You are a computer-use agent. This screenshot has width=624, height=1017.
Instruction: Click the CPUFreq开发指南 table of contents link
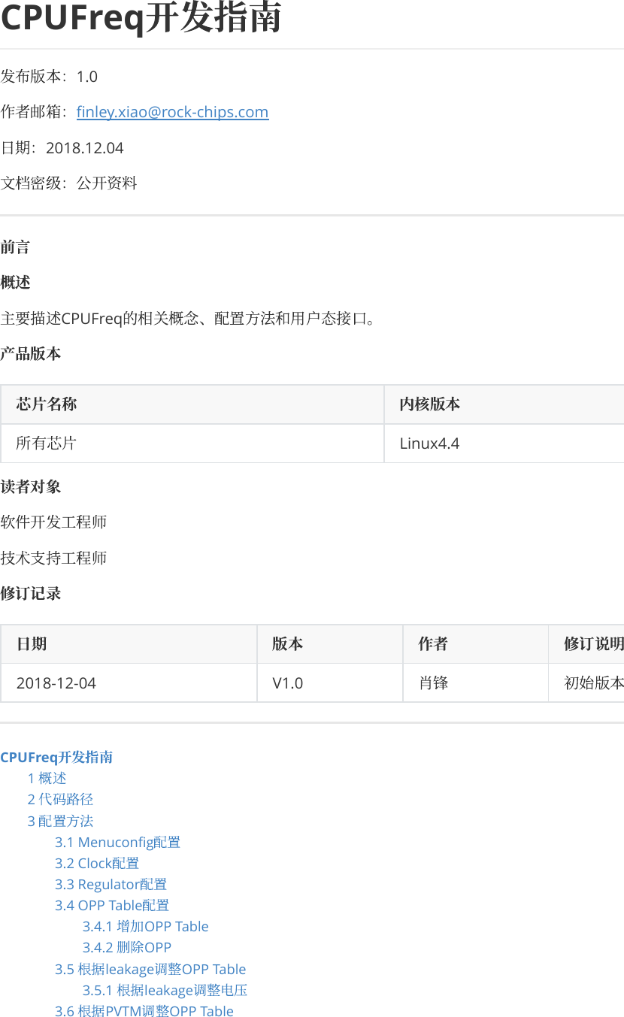tap(56, 757)
